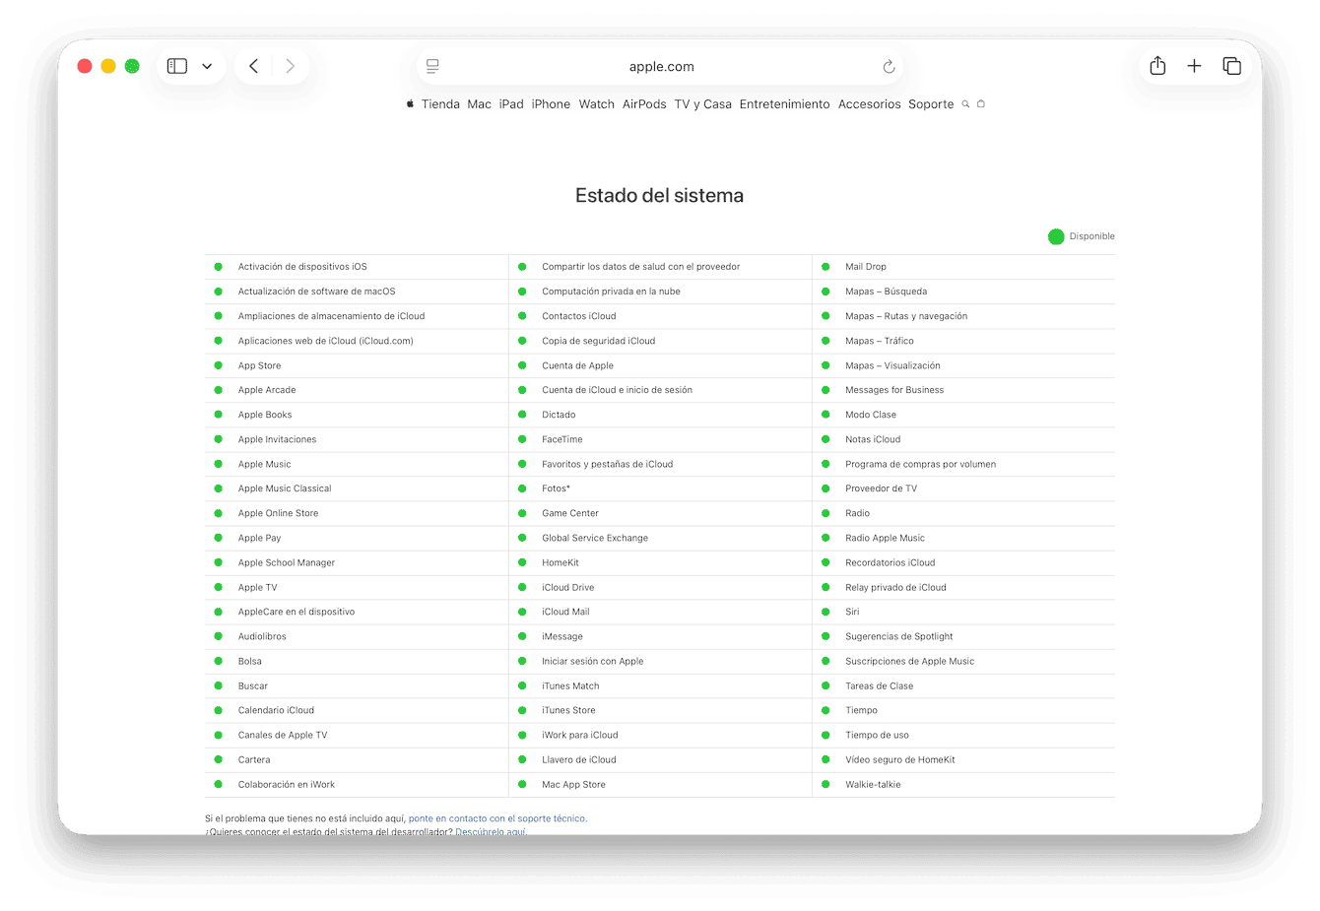Click the status dot next to Game Center
The height and width of the screenshot is (911, 1320).
click(x=522, y=513)
